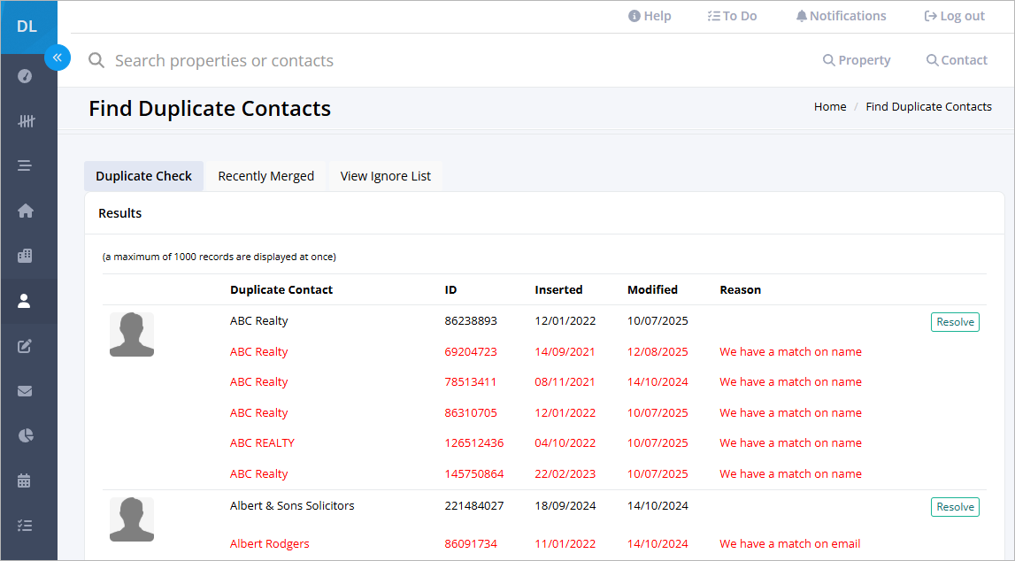
Task: Open Notifications from the top bar
Action: point(841,16)
